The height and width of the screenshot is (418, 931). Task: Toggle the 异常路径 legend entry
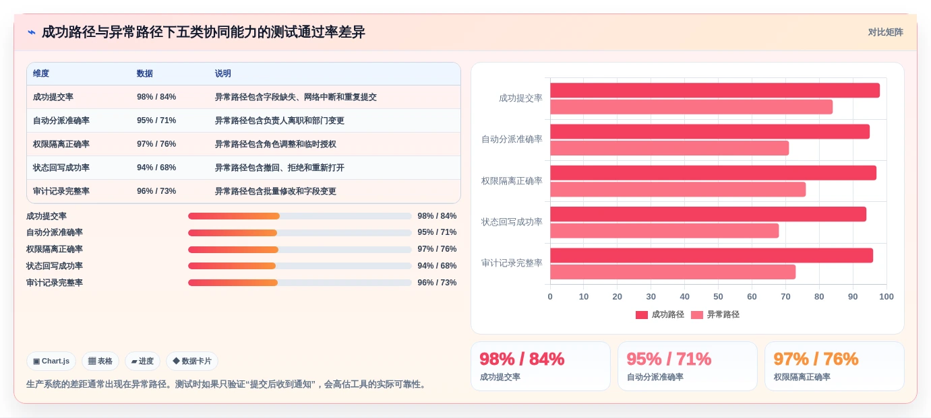[x=715, y=314]
